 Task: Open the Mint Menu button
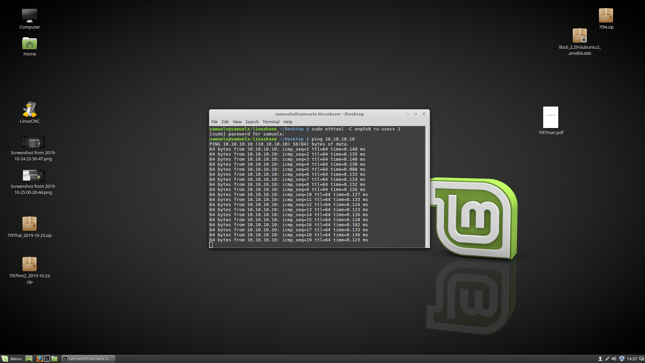12,359
